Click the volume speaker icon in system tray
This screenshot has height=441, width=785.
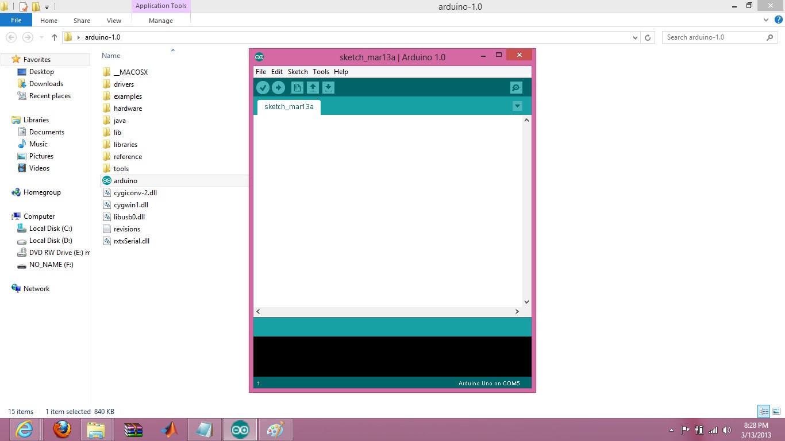[x=727, y=430]
